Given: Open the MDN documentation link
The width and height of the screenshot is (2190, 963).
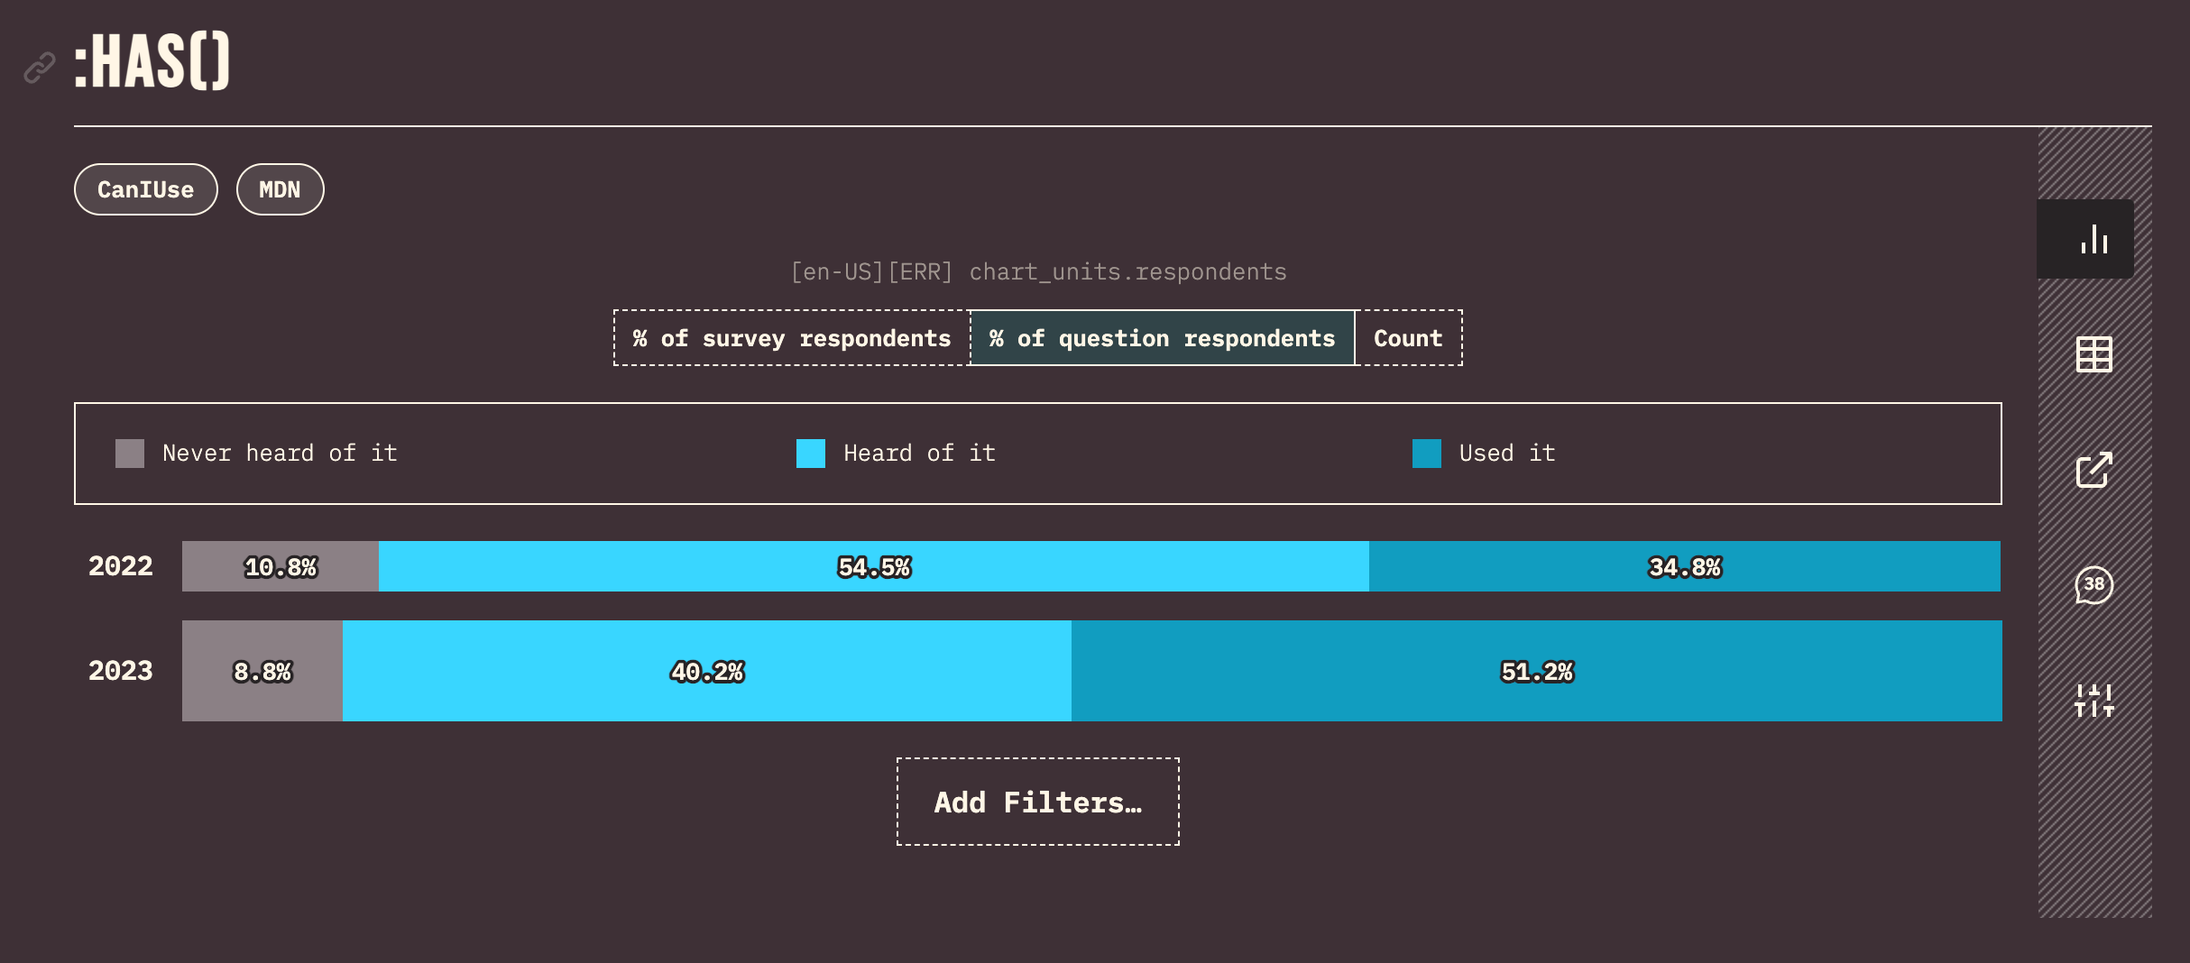Looking at the screenshot, I should 280,189.
